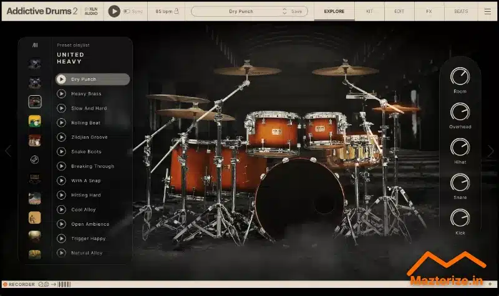Edit the 85 bpm tempo field

(x=163, y=11)
